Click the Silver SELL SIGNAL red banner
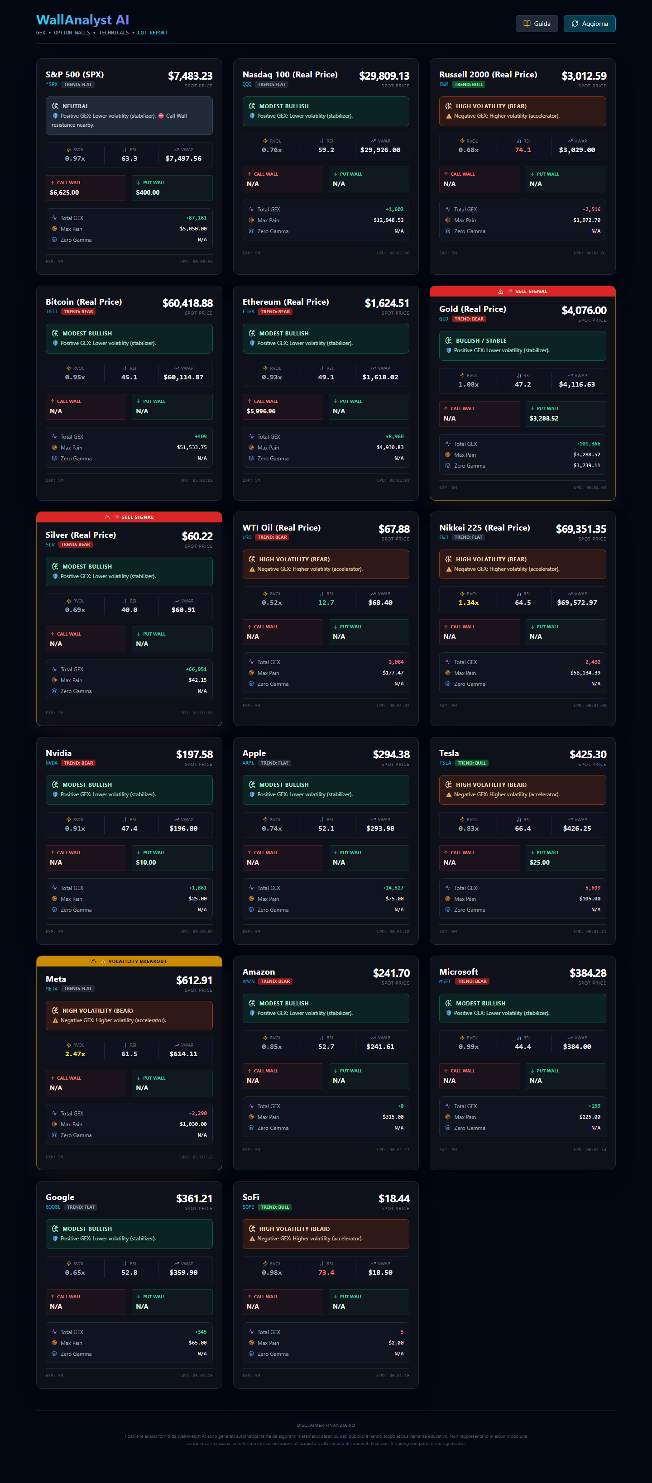The image size is (652, 1483). [129, 517]
